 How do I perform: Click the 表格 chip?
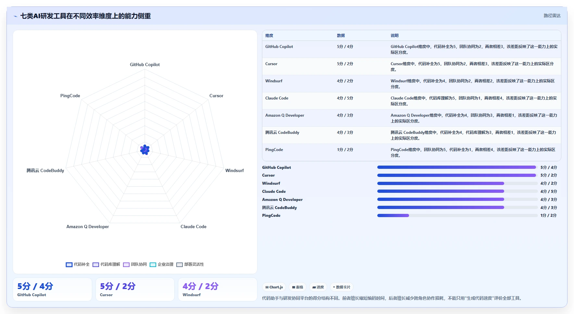pos(297,287)
